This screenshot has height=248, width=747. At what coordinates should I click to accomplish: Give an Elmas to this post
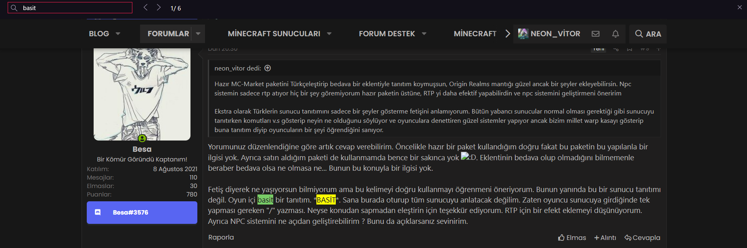[x=572, y=238]
